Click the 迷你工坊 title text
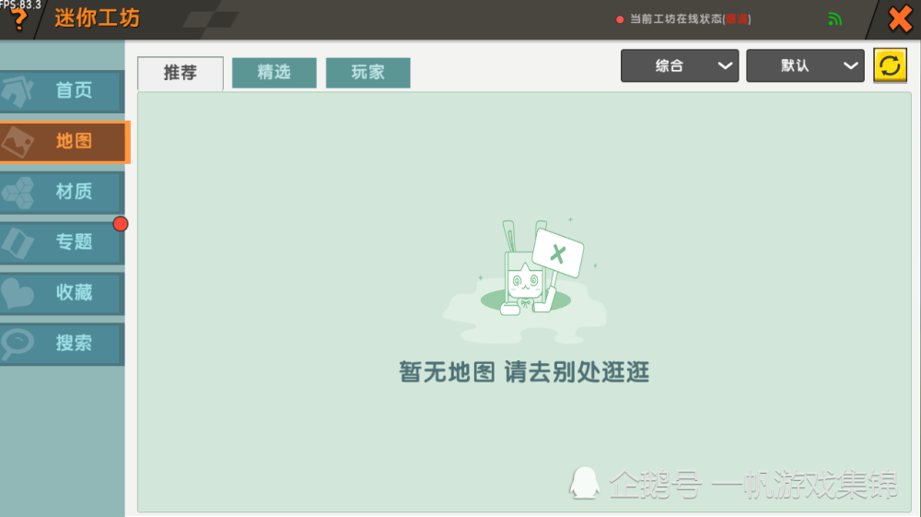The width and height of the screenshot is (921, 517). click(98, 18)
